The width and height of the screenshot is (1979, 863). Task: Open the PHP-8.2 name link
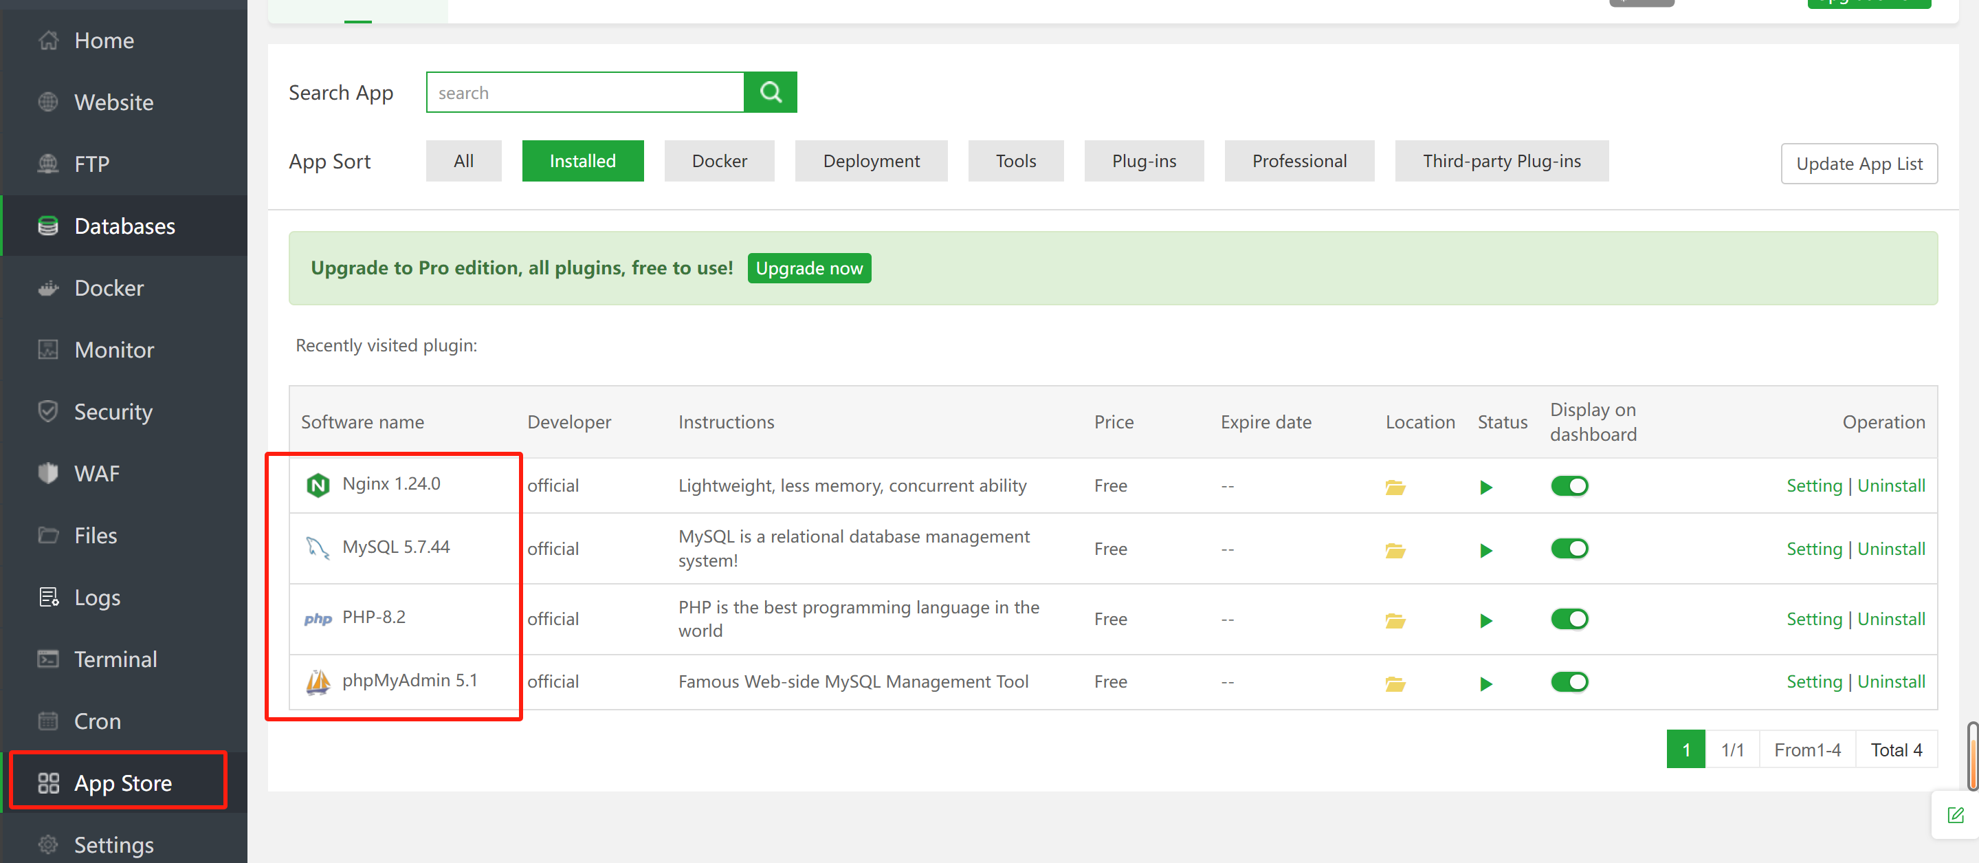click(x=373, y=616)
